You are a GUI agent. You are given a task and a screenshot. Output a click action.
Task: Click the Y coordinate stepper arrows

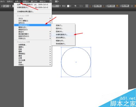coord(106,6)
